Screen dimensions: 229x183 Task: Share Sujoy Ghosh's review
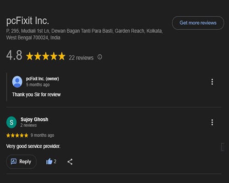click(70, 161)
